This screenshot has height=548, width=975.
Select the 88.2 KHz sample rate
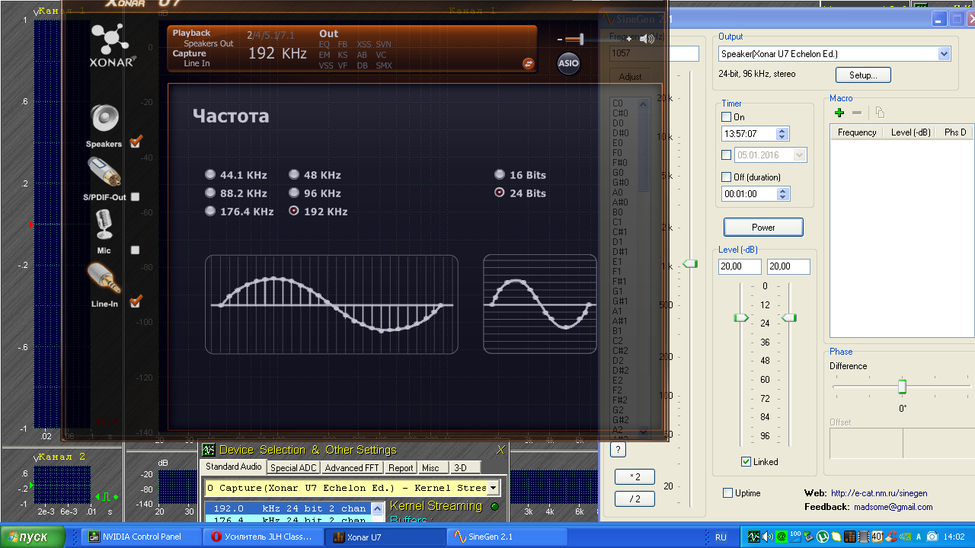coord(210,193)
